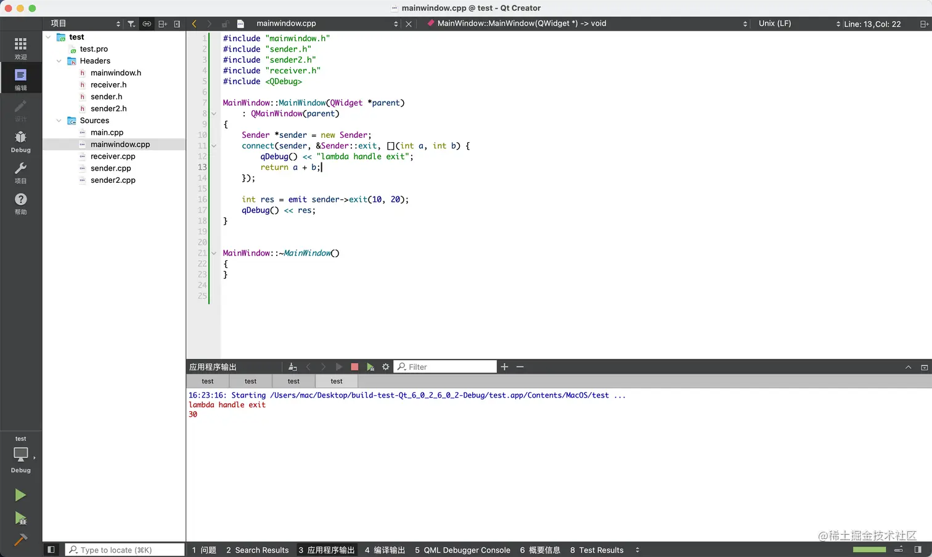Go forward in editor navigation history
This screenshot has height=557, width=932.
click(x=210, y=24)
